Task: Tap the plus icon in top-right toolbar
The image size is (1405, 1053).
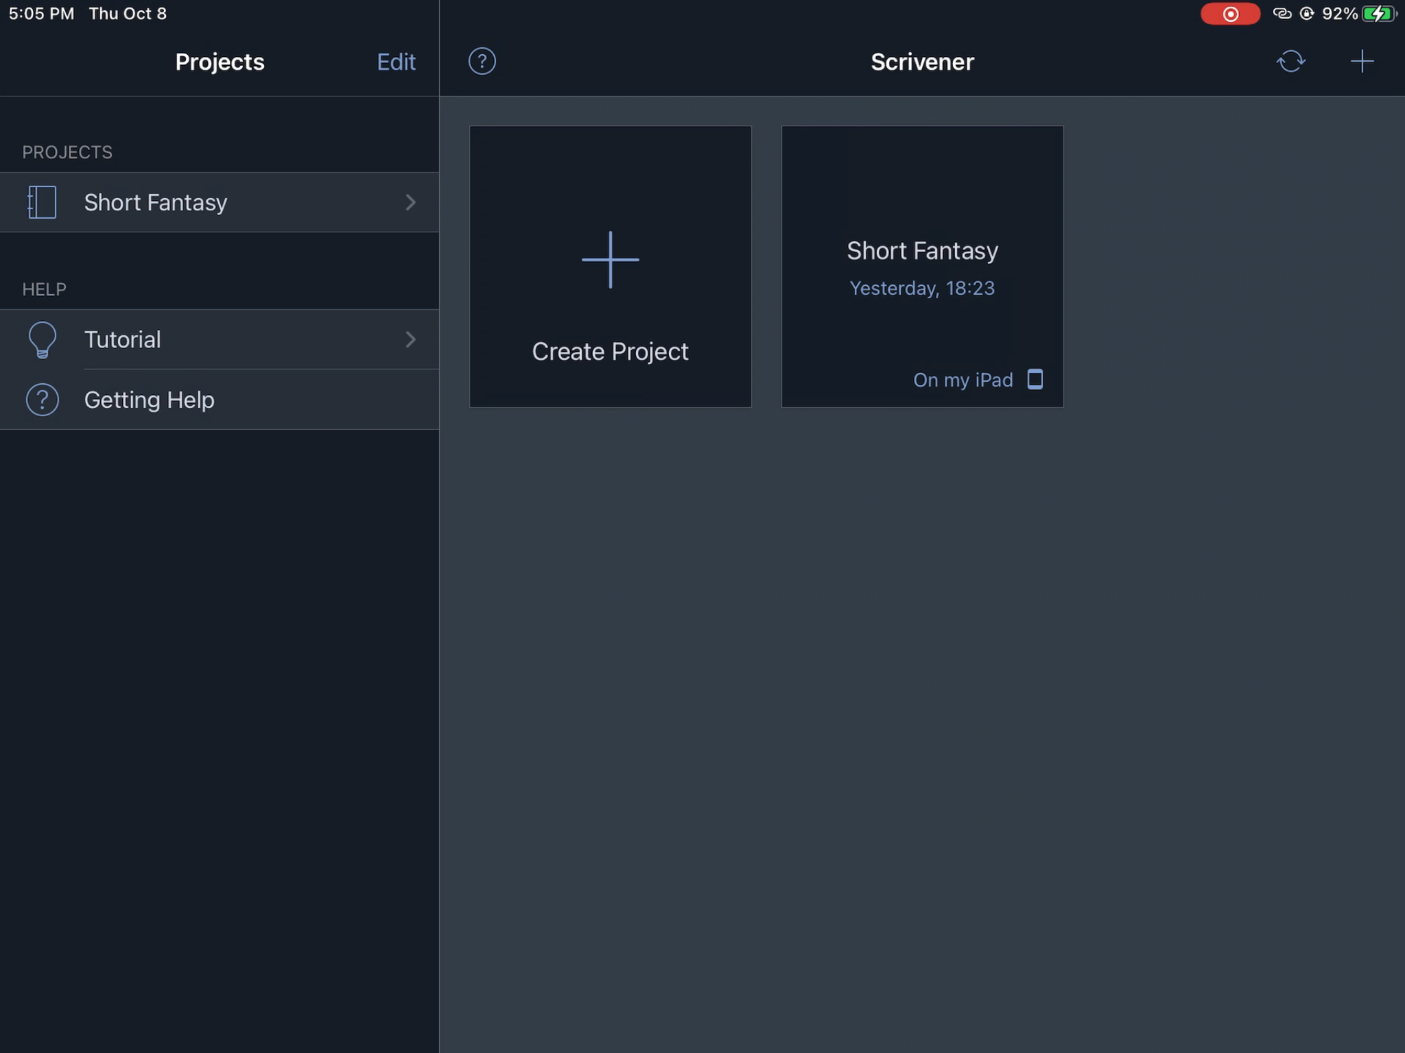Action: [1362, 62]
